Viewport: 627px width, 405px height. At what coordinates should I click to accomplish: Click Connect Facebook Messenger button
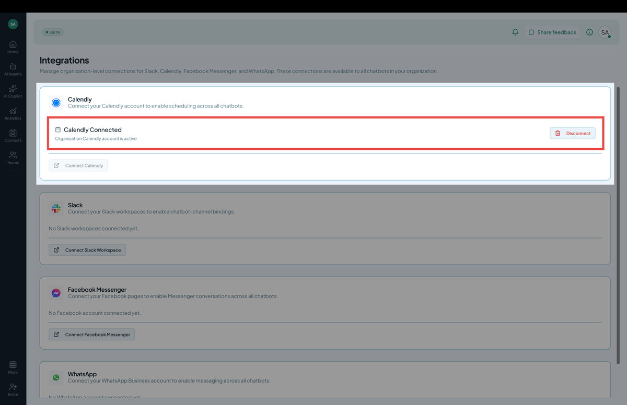92,335
